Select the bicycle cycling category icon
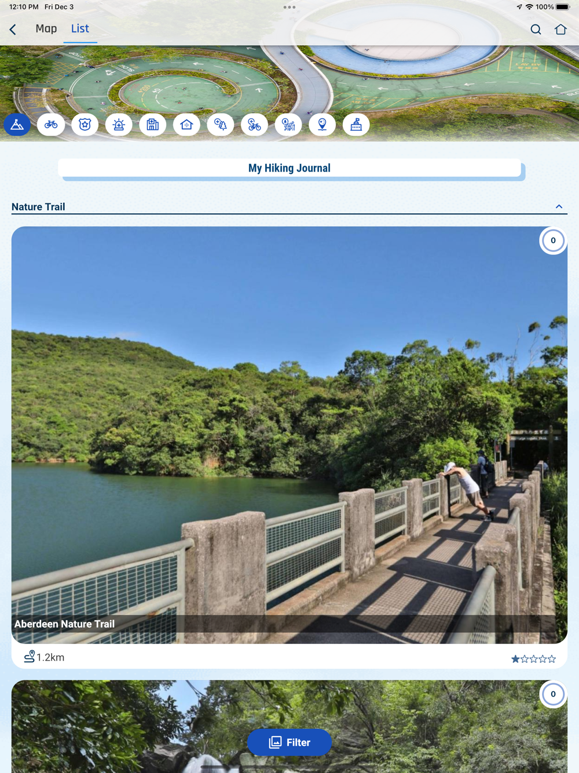Screen dimensions: 579x773 [x=51, y=125]
